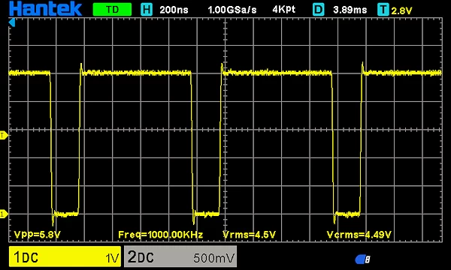Select the Vcrms=4.49V measurement readout
The image size is (451, 270).
[359, 235]
